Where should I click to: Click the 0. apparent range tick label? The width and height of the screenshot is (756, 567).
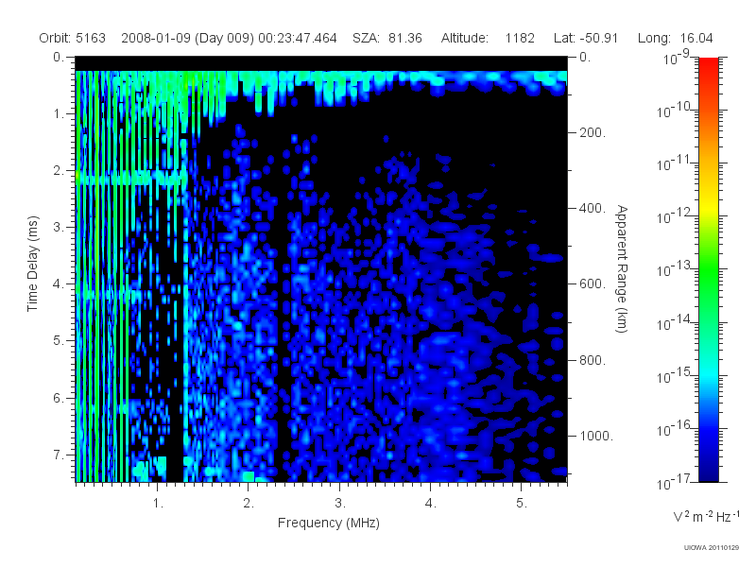tap(585, 58)
